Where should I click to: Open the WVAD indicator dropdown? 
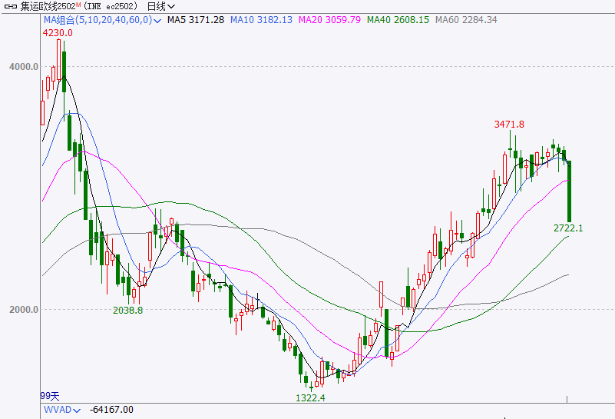tap(76, 411)
